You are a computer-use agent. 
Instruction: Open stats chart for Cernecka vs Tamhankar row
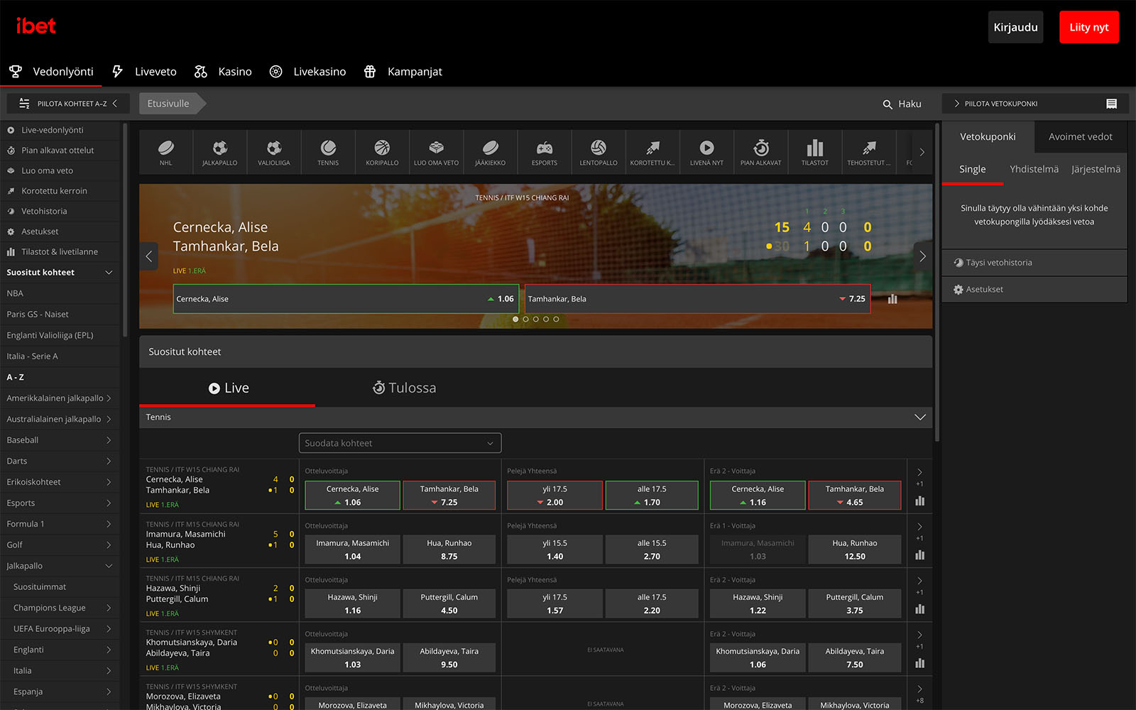[x=920, y=501]
